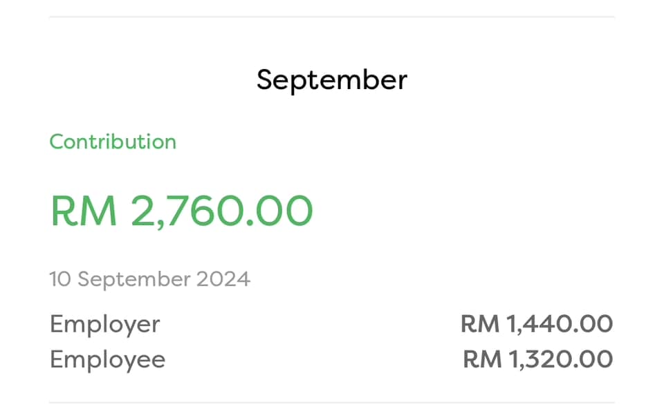Click the RM prefix of the employee amount
664x420 pixels.
click(482, 360)
